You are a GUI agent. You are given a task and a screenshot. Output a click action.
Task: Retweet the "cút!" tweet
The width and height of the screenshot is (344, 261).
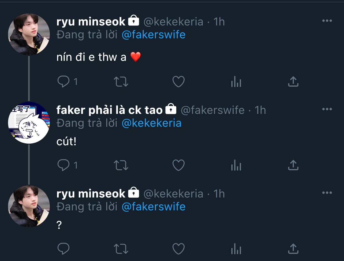tap(121, 165)
